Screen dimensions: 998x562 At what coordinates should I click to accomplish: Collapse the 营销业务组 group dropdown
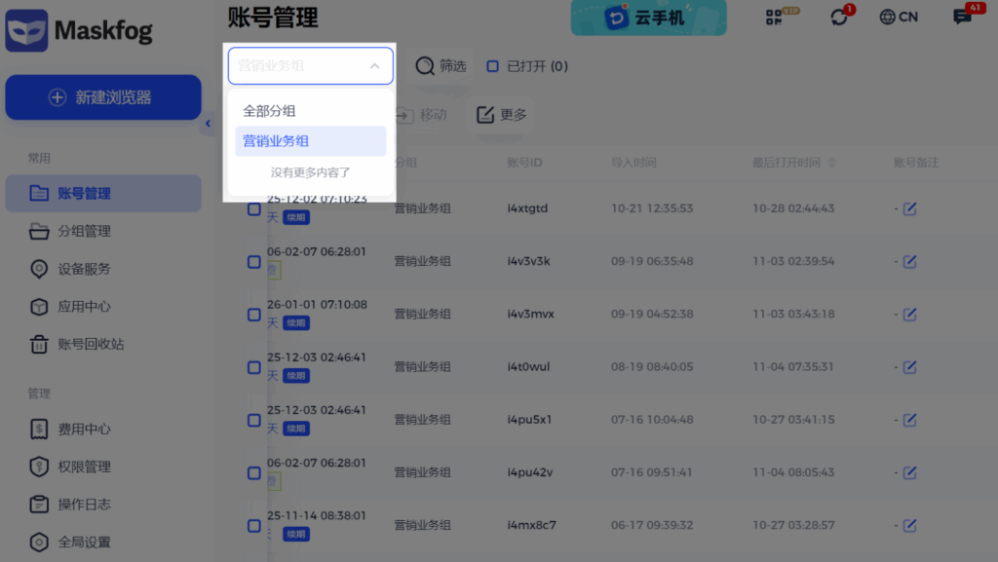click(374, 66)
